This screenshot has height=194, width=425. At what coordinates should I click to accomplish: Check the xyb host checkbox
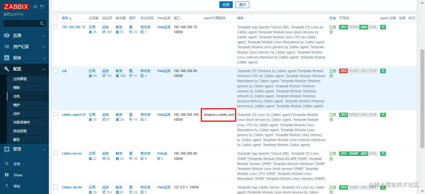click(55, 71)
